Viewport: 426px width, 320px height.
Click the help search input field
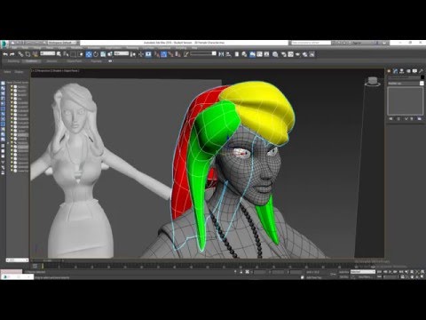[x=311, y=43]
